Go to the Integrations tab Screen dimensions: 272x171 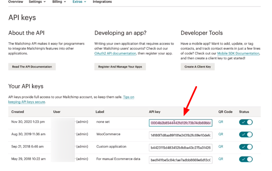pos(102,2)
